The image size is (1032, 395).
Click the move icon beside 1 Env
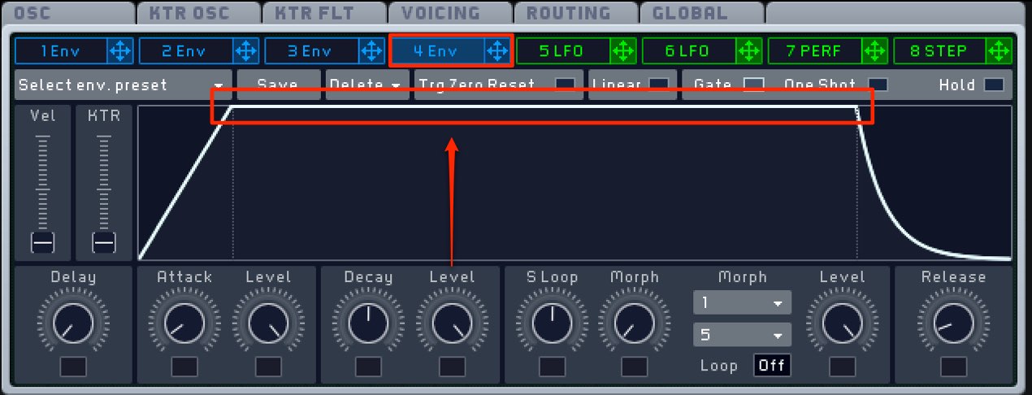(119, 51)
